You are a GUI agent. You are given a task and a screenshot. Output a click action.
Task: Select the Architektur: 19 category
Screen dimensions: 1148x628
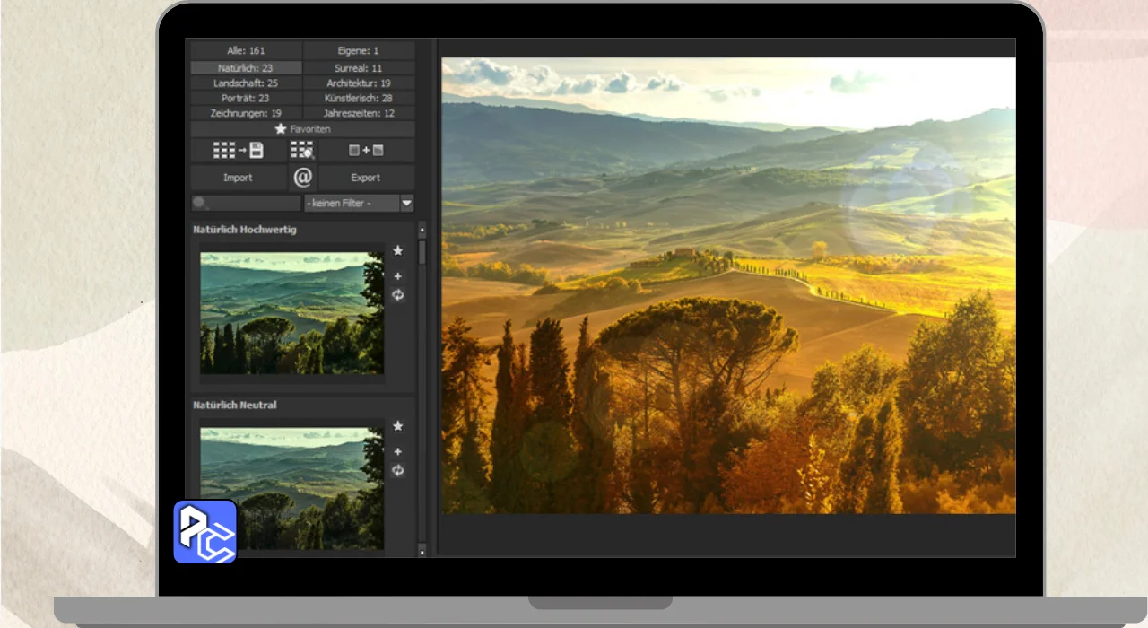[359, 83]
